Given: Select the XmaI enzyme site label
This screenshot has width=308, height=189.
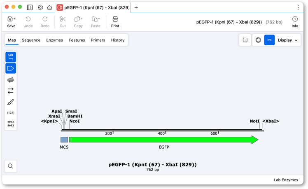Looking at the screenshot, I should pyautogui.click(x=54, y=116).
